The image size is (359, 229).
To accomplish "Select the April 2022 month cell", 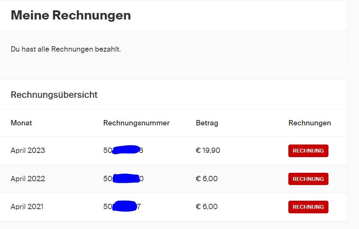I will [x=28, y=179].
